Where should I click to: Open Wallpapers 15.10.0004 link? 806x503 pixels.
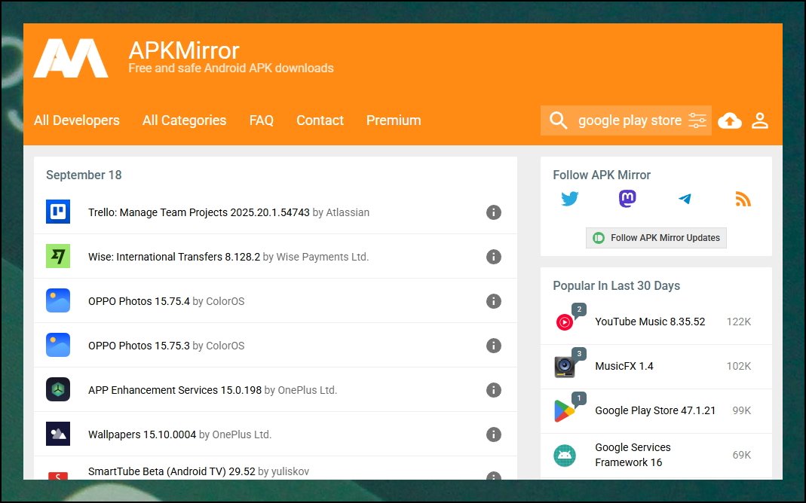[x=142, y=434]
